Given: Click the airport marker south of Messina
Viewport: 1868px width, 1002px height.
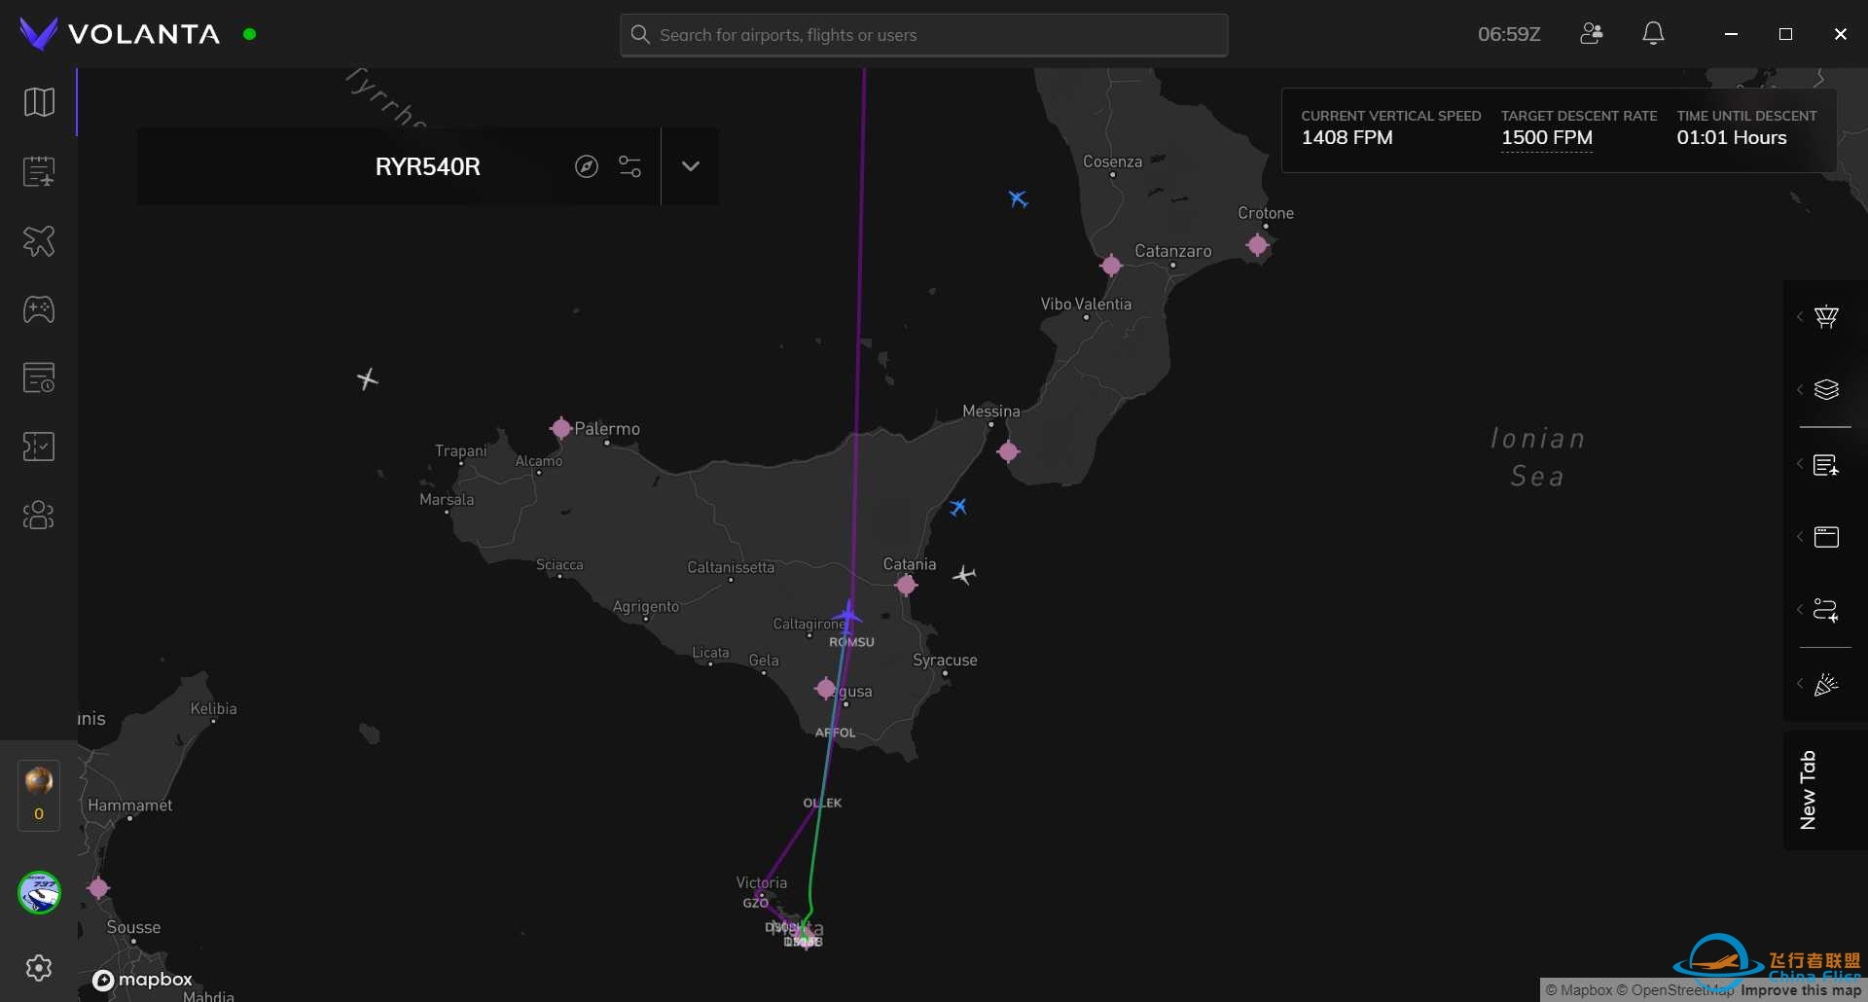Looking at the screenshot, I should (1008, 451).
